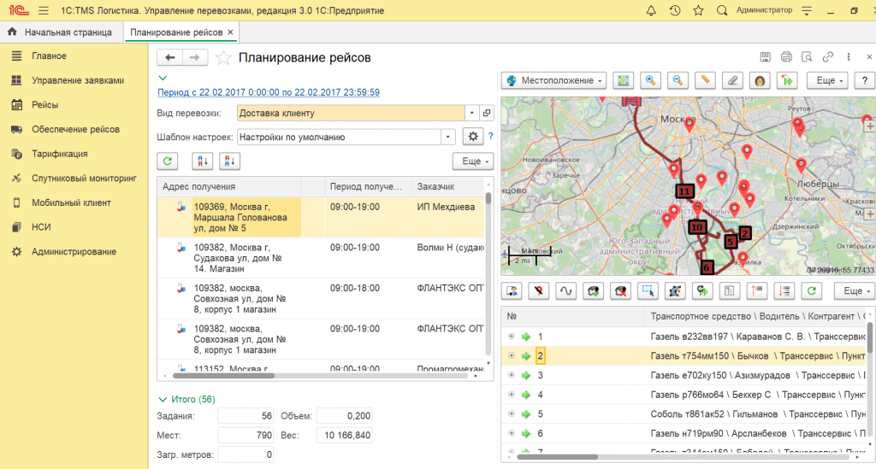Expand the Шаблон настроек combo box
Screen dimensions: 876x469
click(x=449, y=137)
